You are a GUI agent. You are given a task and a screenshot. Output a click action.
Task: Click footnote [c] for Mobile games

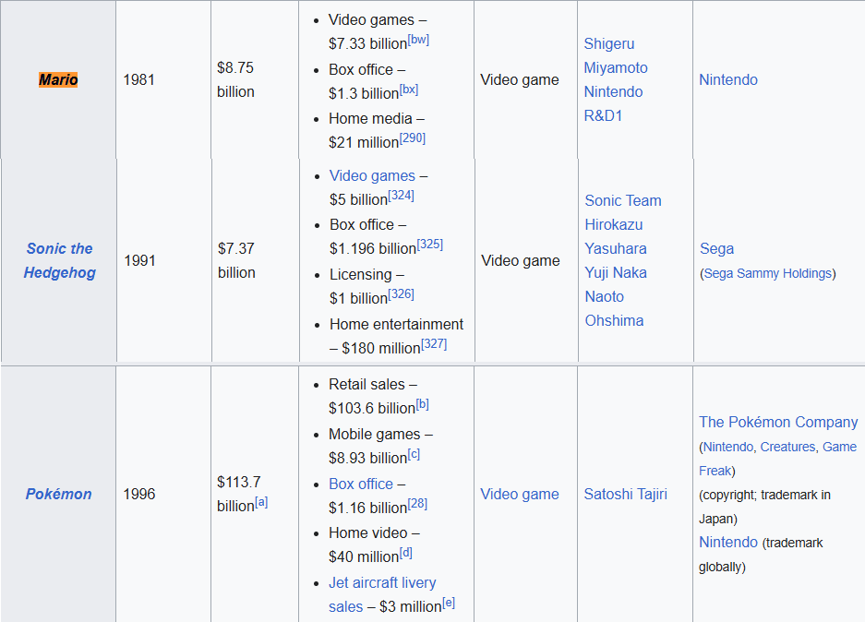coord(414,454)
